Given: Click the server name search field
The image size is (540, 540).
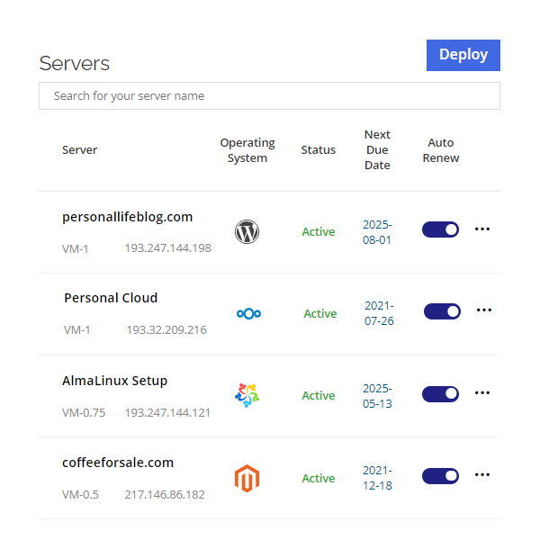Looking at the screenshot, I should coord(269,96).
